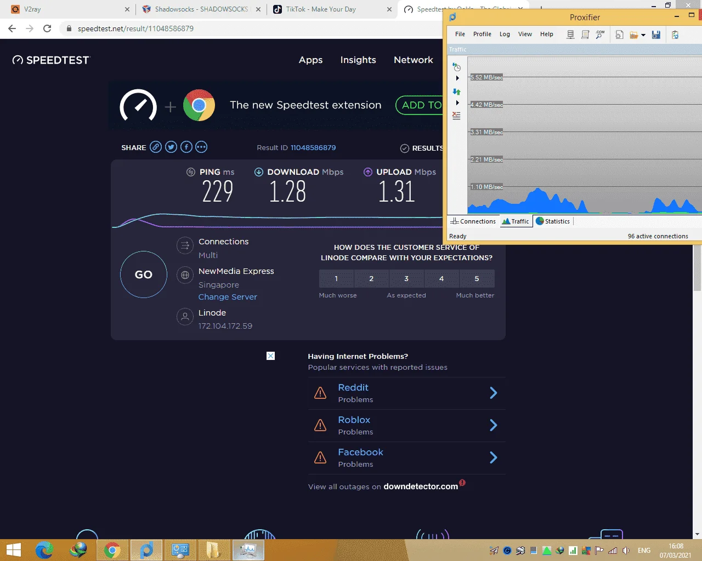Rate Linode customer service 2
The width and height of the screenshot is (702, 561).
coord(371,278)
